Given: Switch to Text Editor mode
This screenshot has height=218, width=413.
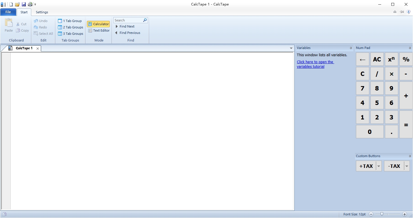Looking at the screenshot, I should (x=99, y=30).
